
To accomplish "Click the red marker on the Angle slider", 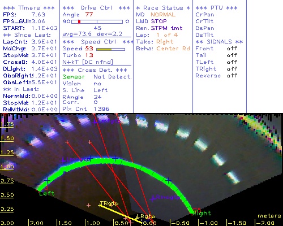I will [x=79, y=21].
